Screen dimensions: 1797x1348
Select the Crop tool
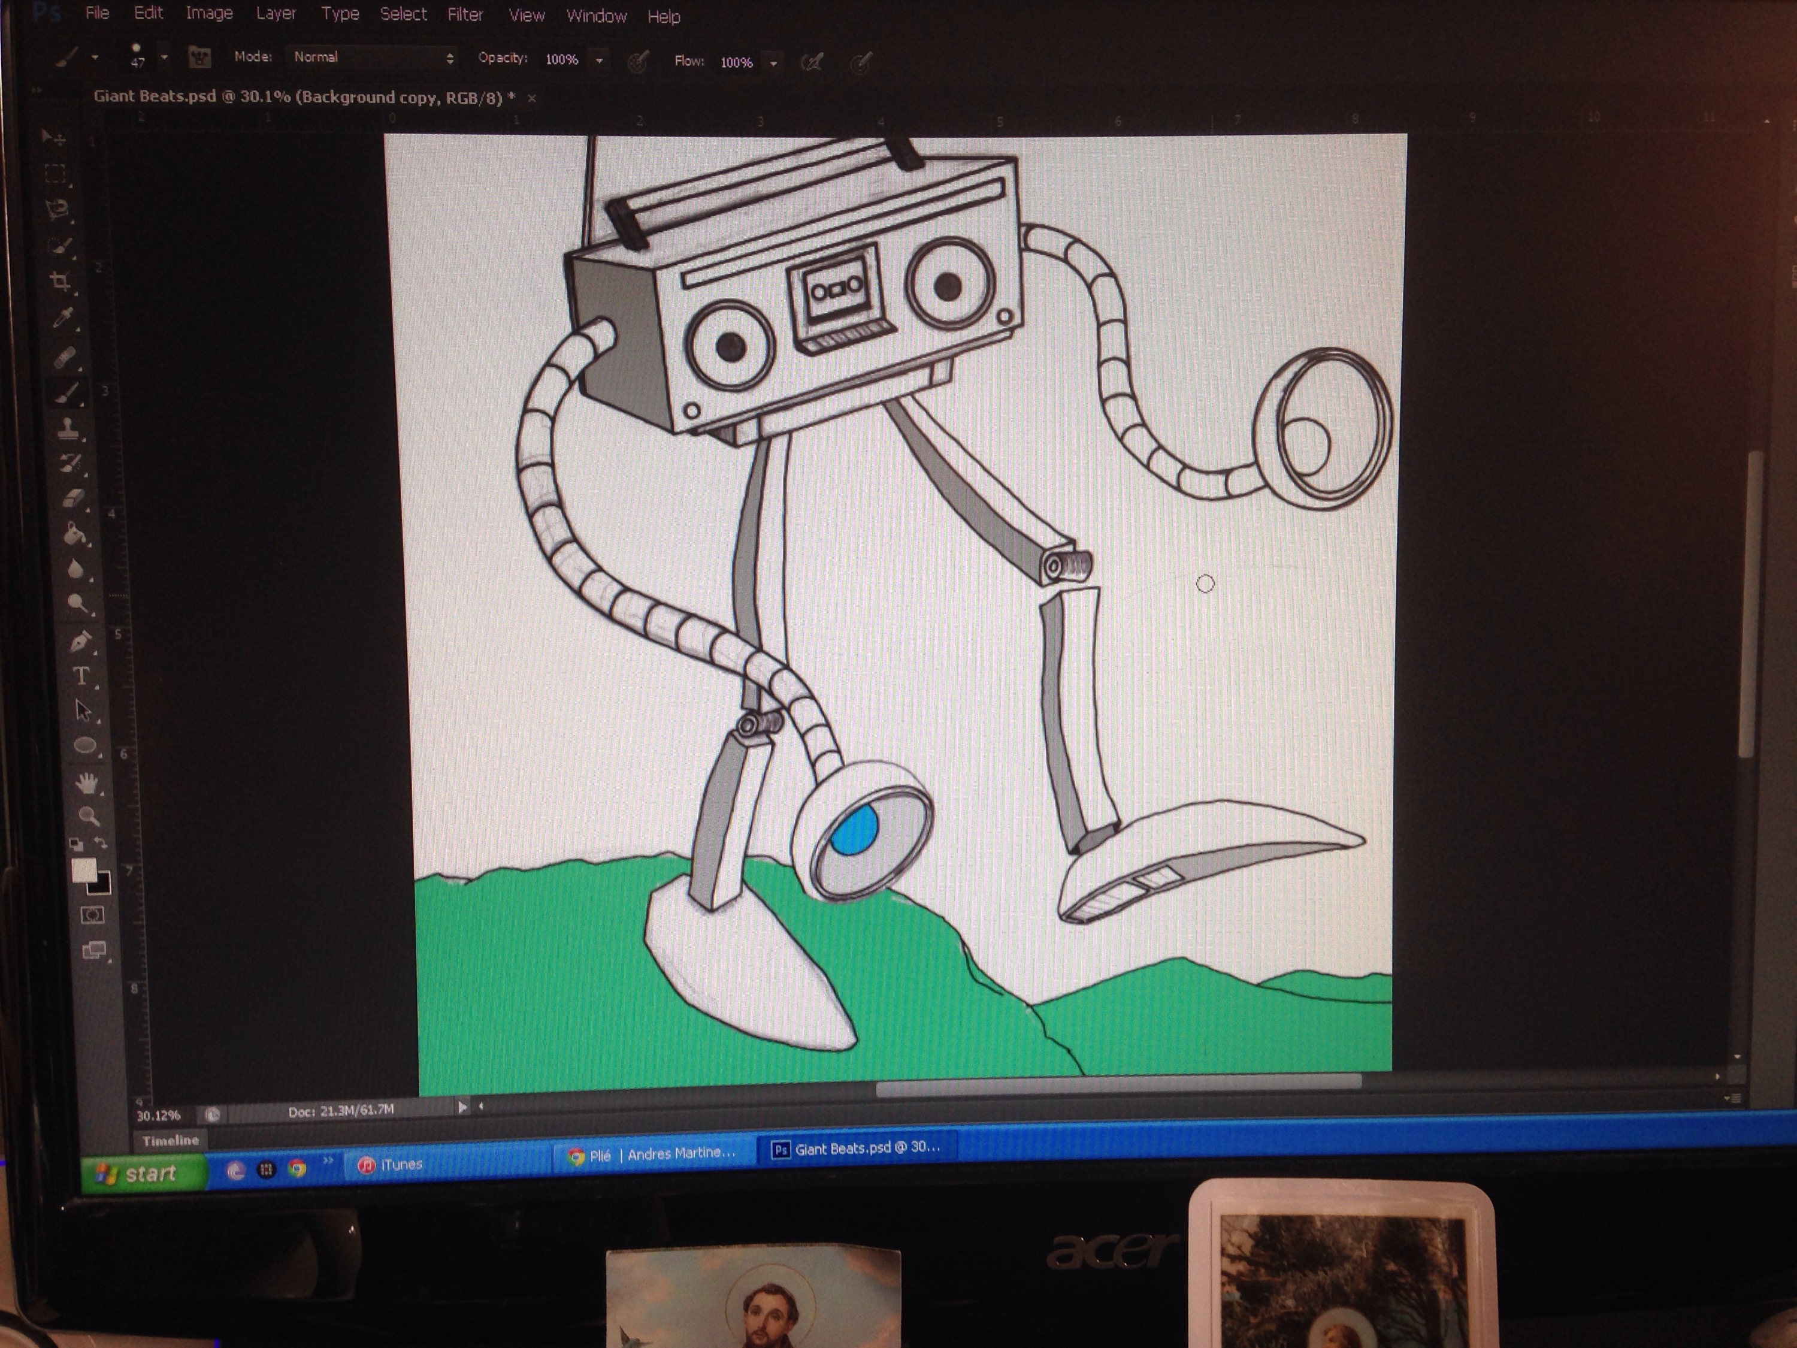pyautogui.click(x=59, y=282)
